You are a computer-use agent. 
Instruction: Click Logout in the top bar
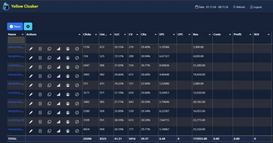coord(256,7)
